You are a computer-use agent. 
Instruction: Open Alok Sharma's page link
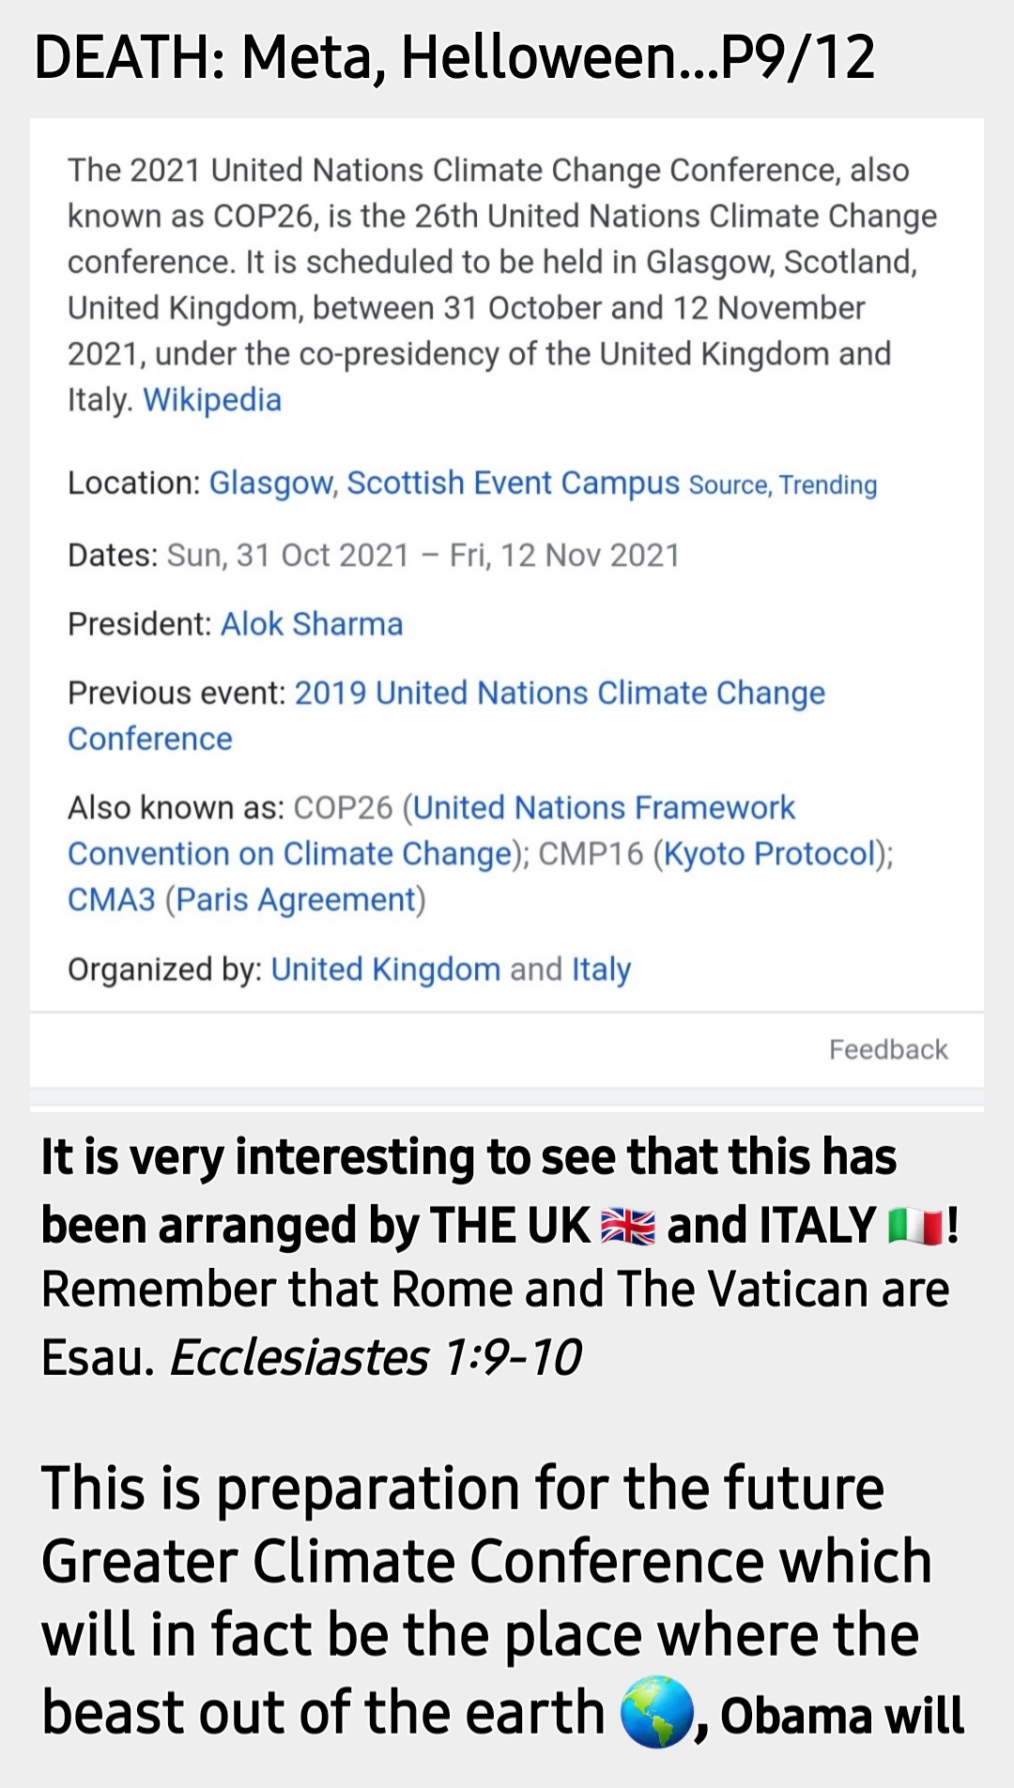tap(312, 624)
